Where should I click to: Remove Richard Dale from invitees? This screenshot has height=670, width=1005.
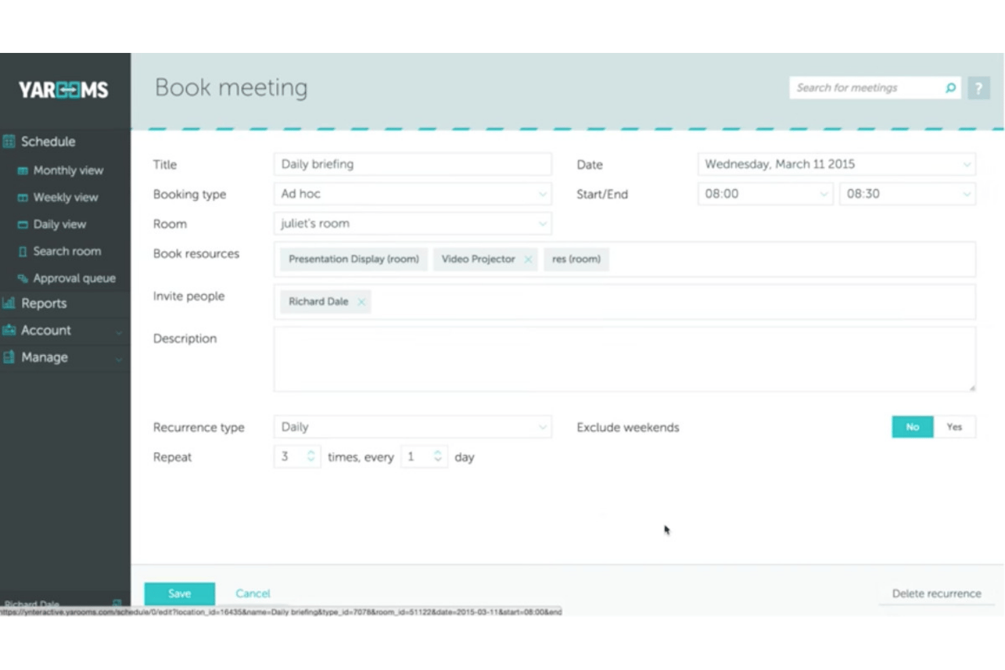361,301
